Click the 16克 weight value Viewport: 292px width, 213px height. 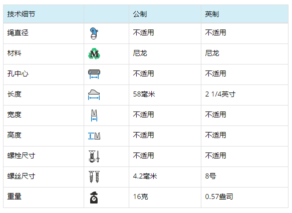pyautogui.click(x=140, y=196)
